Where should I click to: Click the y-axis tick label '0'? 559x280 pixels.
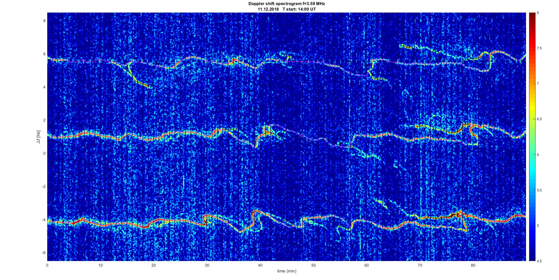[x=44, y=153]
